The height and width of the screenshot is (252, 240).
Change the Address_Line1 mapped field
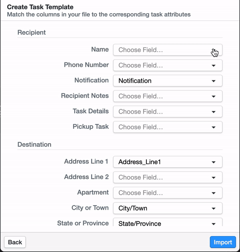pos(168,162)
